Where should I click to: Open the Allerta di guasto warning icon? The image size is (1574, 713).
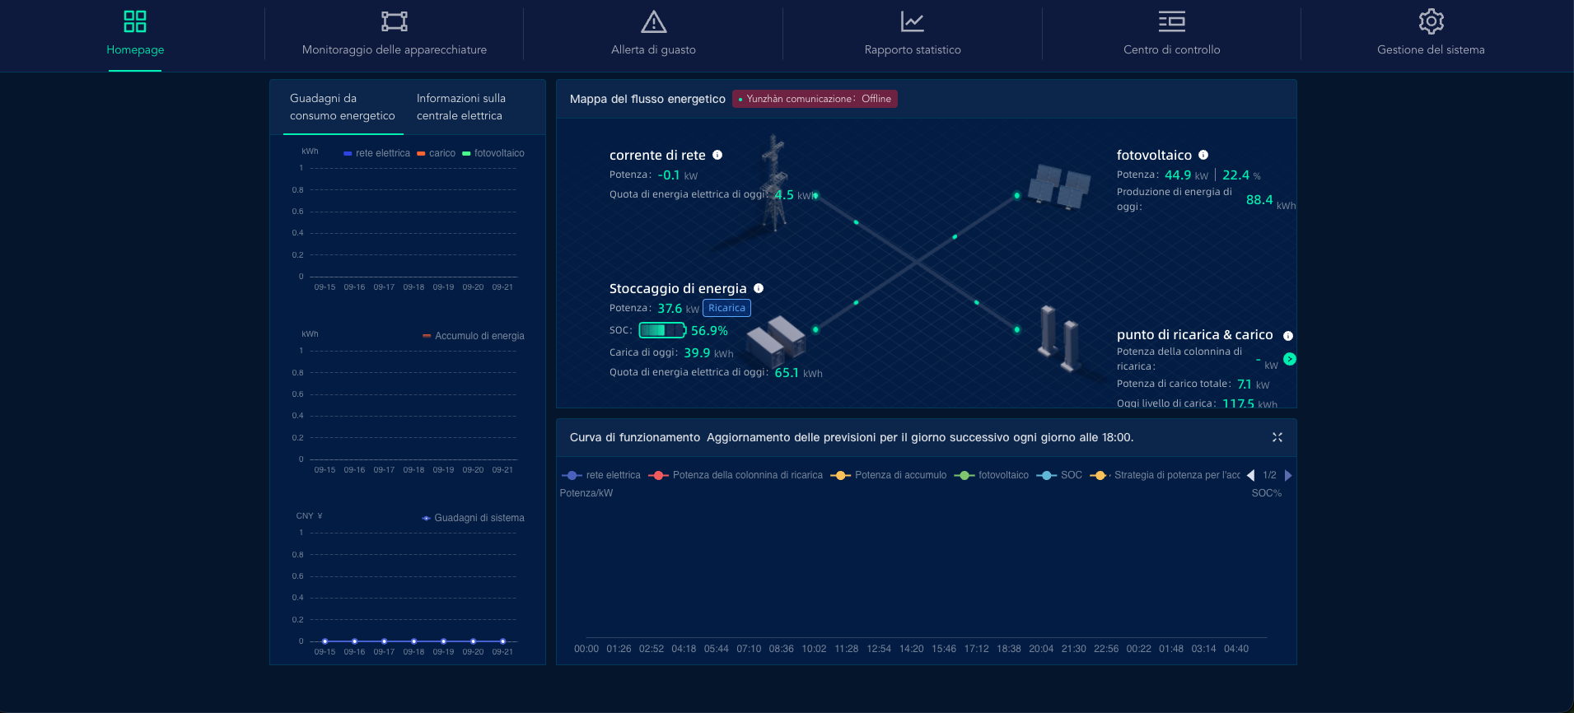(654, 21)
